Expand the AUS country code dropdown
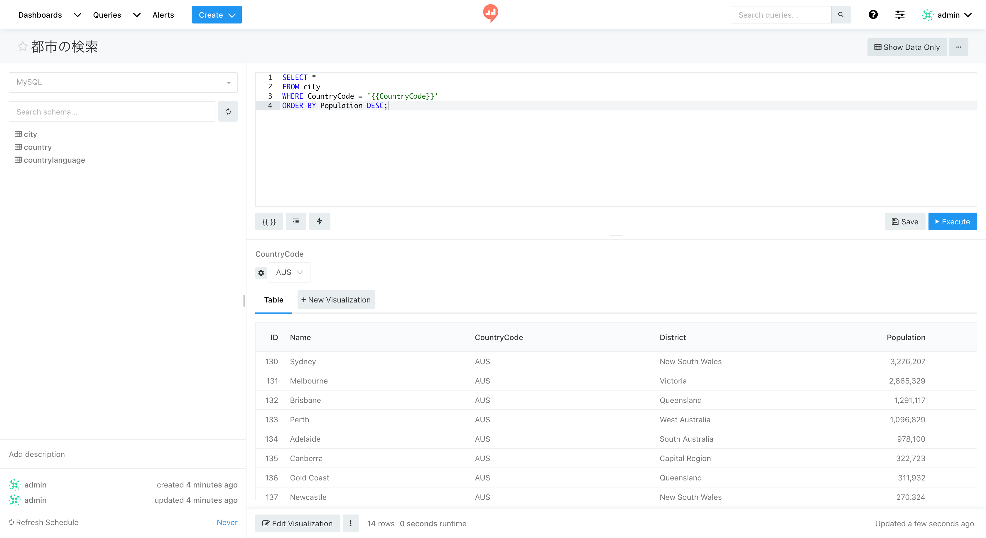Viewport: 986px width, 538px height. tap(289, 272)
